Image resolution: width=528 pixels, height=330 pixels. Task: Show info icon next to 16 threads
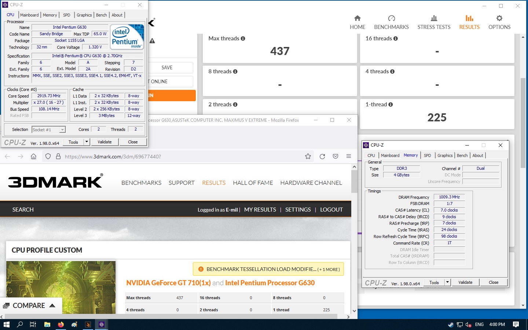pyautogui.click(x=396, y=38)
